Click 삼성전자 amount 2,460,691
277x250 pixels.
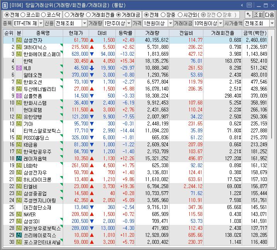[256, 40]
